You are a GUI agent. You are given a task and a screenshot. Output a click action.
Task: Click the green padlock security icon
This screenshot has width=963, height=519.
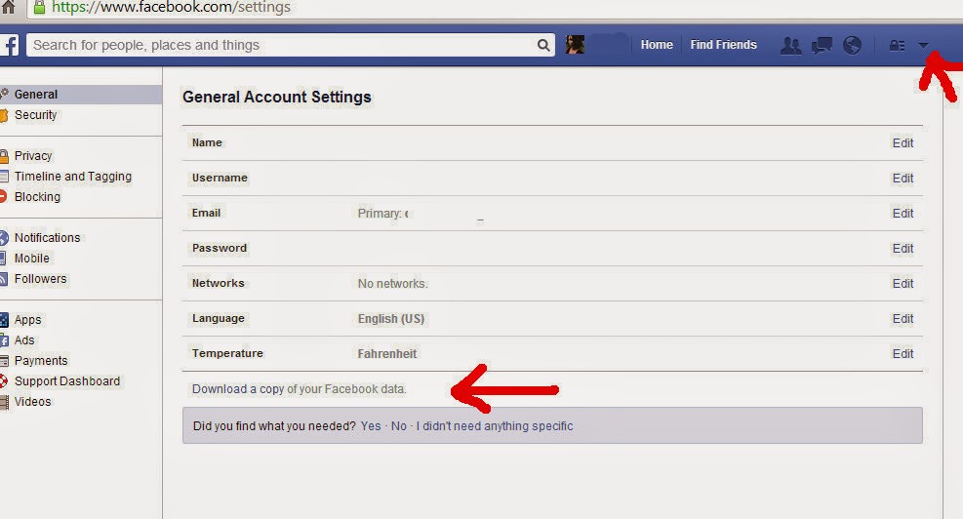(x=39, y=8)
